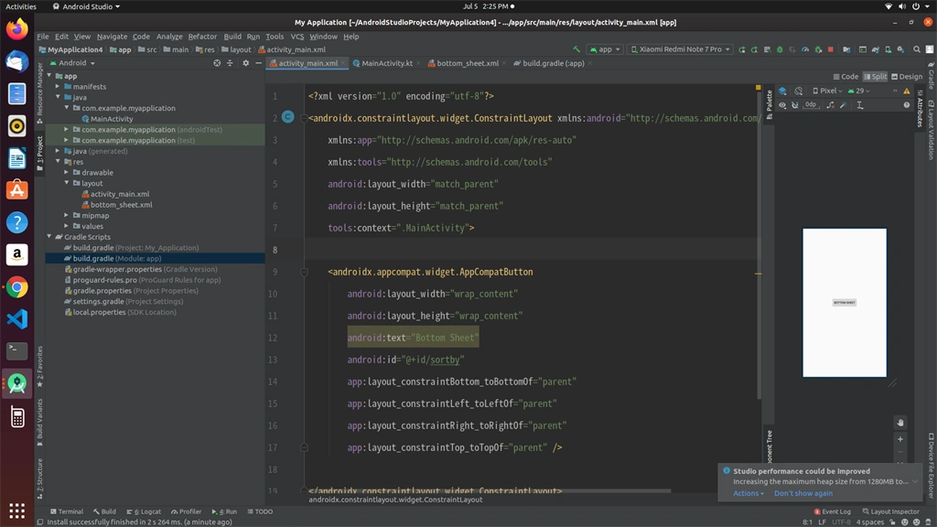Hide the Project panel with minus icon

[259, 63]
